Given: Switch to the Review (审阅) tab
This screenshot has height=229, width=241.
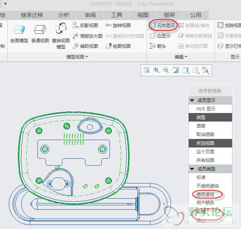Looking at the screenshot, I should (90, 15).
